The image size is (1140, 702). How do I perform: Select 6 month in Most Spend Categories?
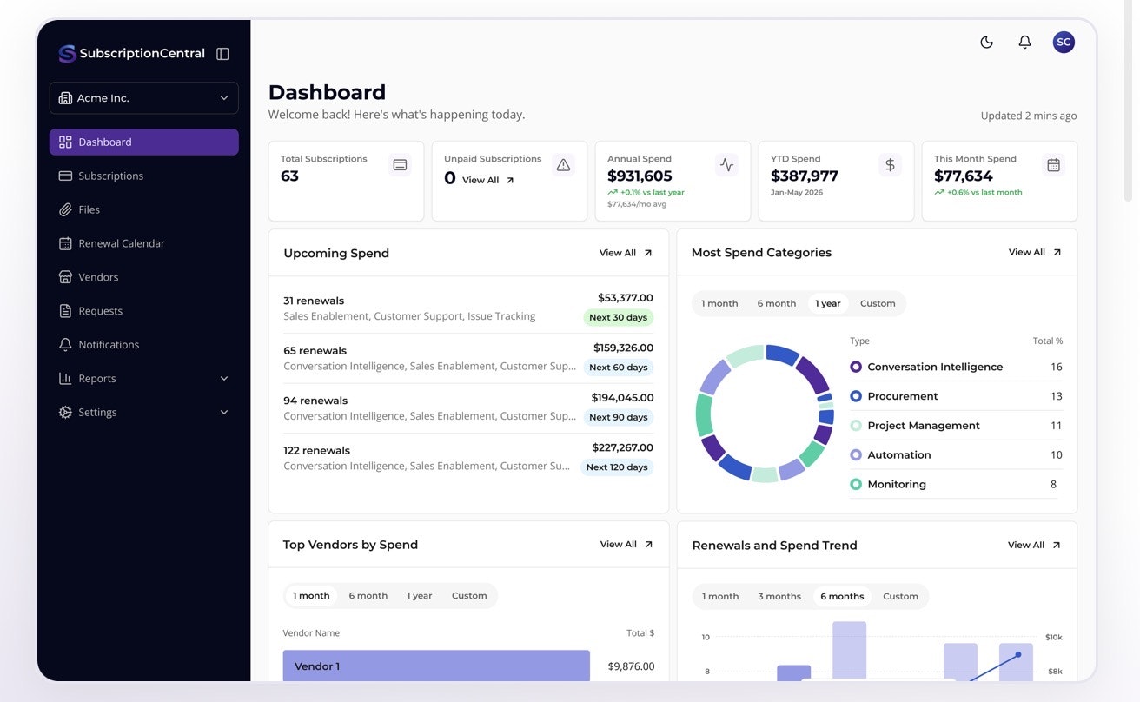click(776, 303)
